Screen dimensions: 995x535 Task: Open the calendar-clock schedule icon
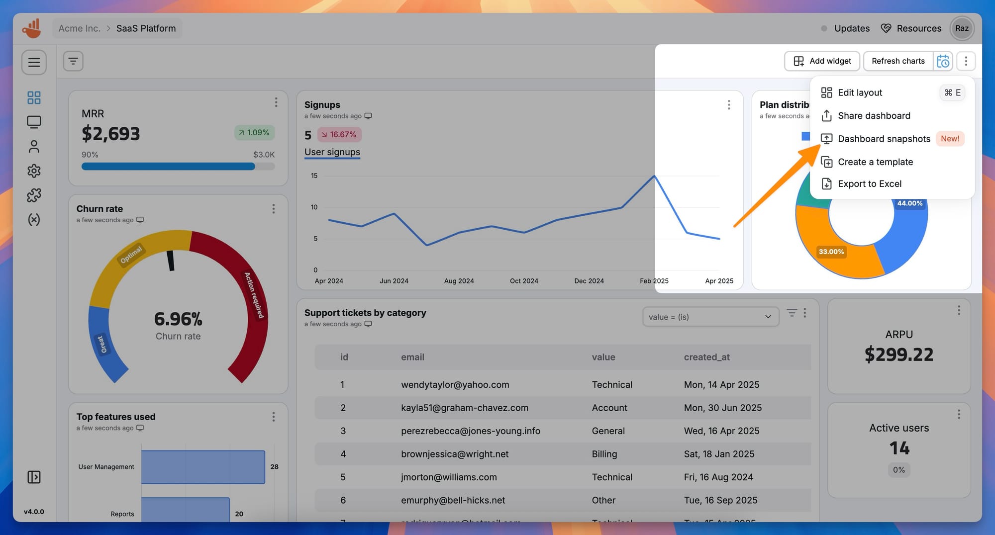[943, 61]
